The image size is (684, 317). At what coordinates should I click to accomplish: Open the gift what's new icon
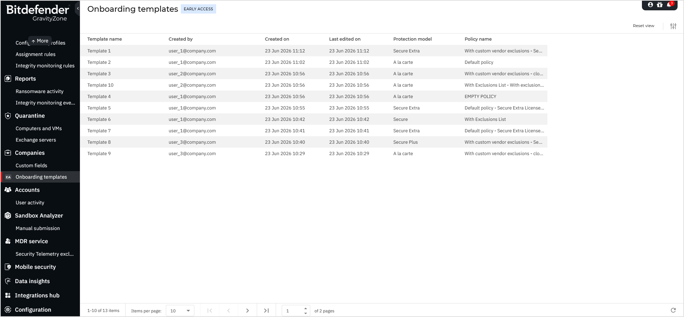(660, 5)
